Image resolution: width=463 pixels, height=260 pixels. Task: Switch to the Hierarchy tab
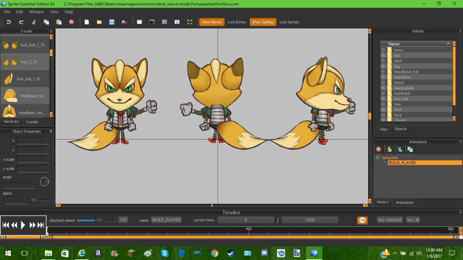[x=11, y=122]
